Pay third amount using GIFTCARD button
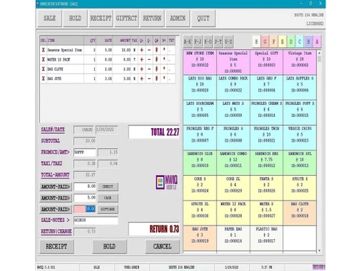Image resolution: width=362 pixels, height=271 pixels. [108, 209]
